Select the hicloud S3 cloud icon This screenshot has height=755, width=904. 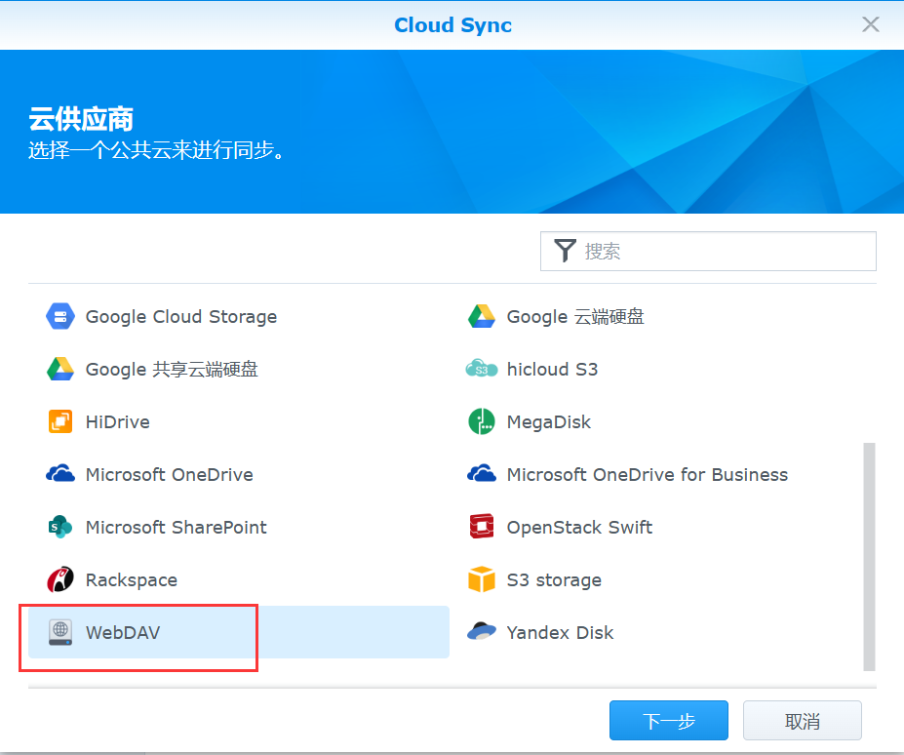pyautogui.click(x=482, y=369)
